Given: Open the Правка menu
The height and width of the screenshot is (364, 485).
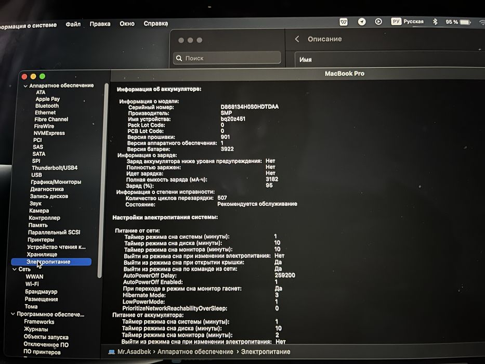Looking at the screenshot, I should pyautogui.click(x=100, y=24).
